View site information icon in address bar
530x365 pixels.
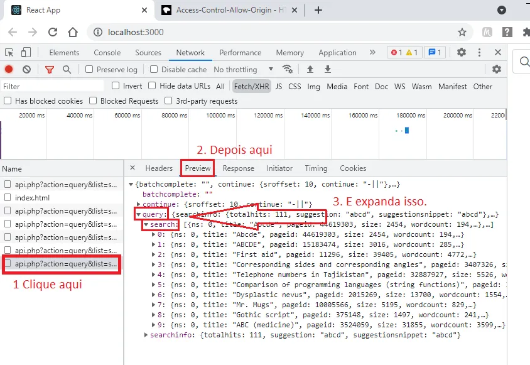click(98, 32)
